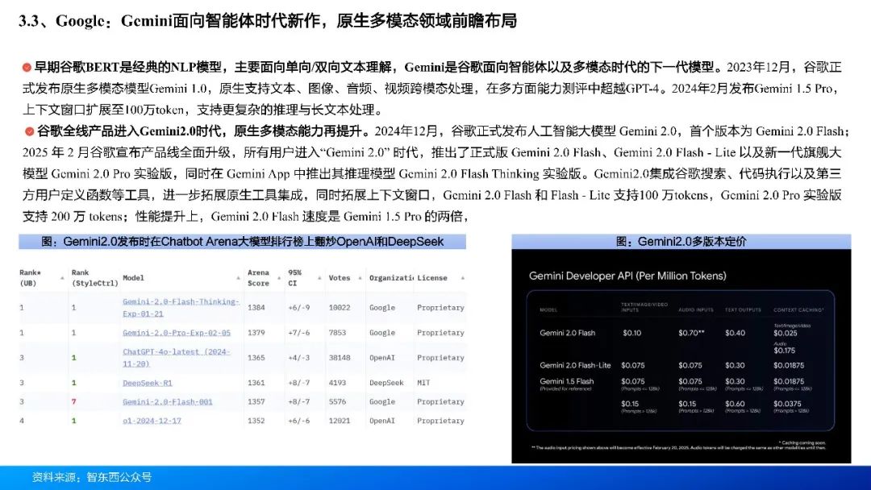The image size is (871, 490).
Task: Select Votes value 7853
Action: click(x=337, y=333)
